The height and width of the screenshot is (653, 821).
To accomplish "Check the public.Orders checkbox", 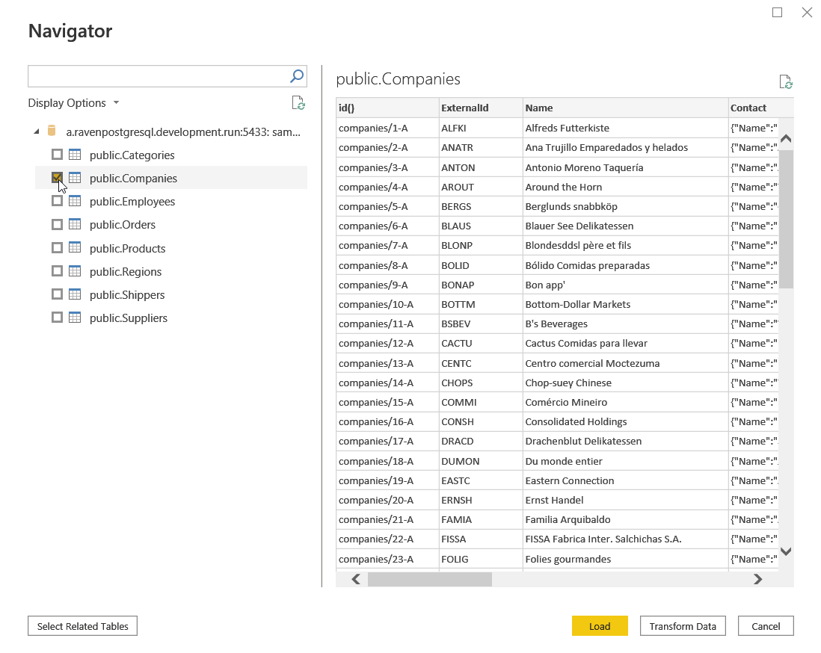I will 57,224.
